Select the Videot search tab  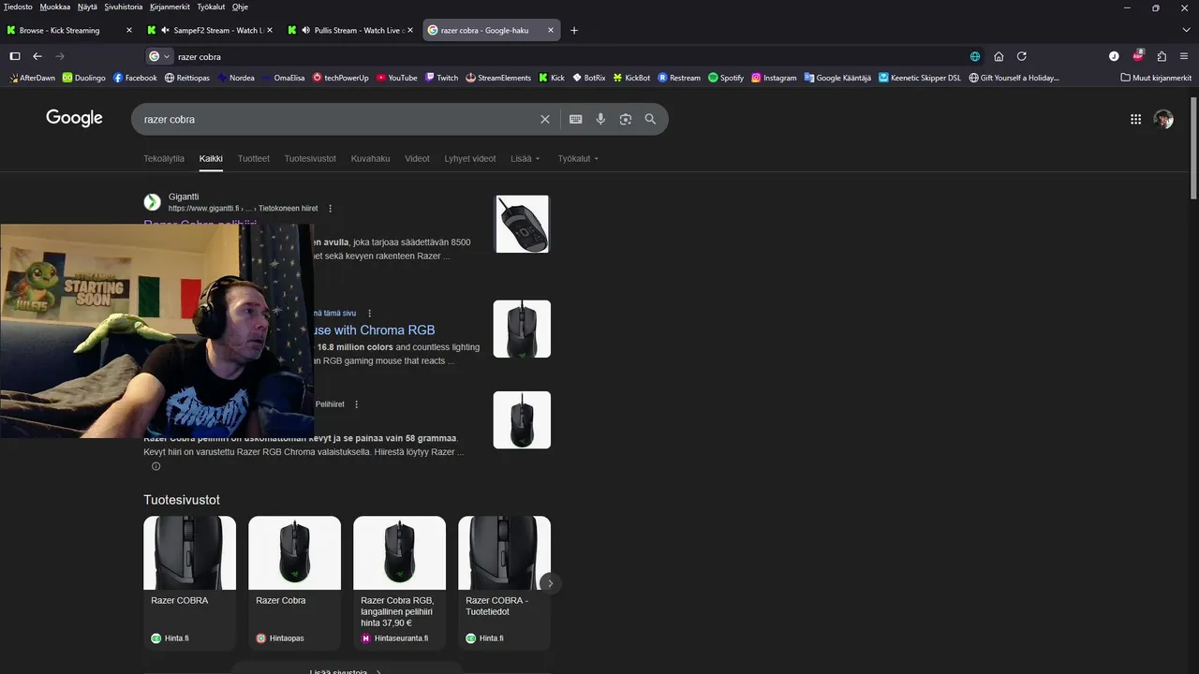point(417,158)
